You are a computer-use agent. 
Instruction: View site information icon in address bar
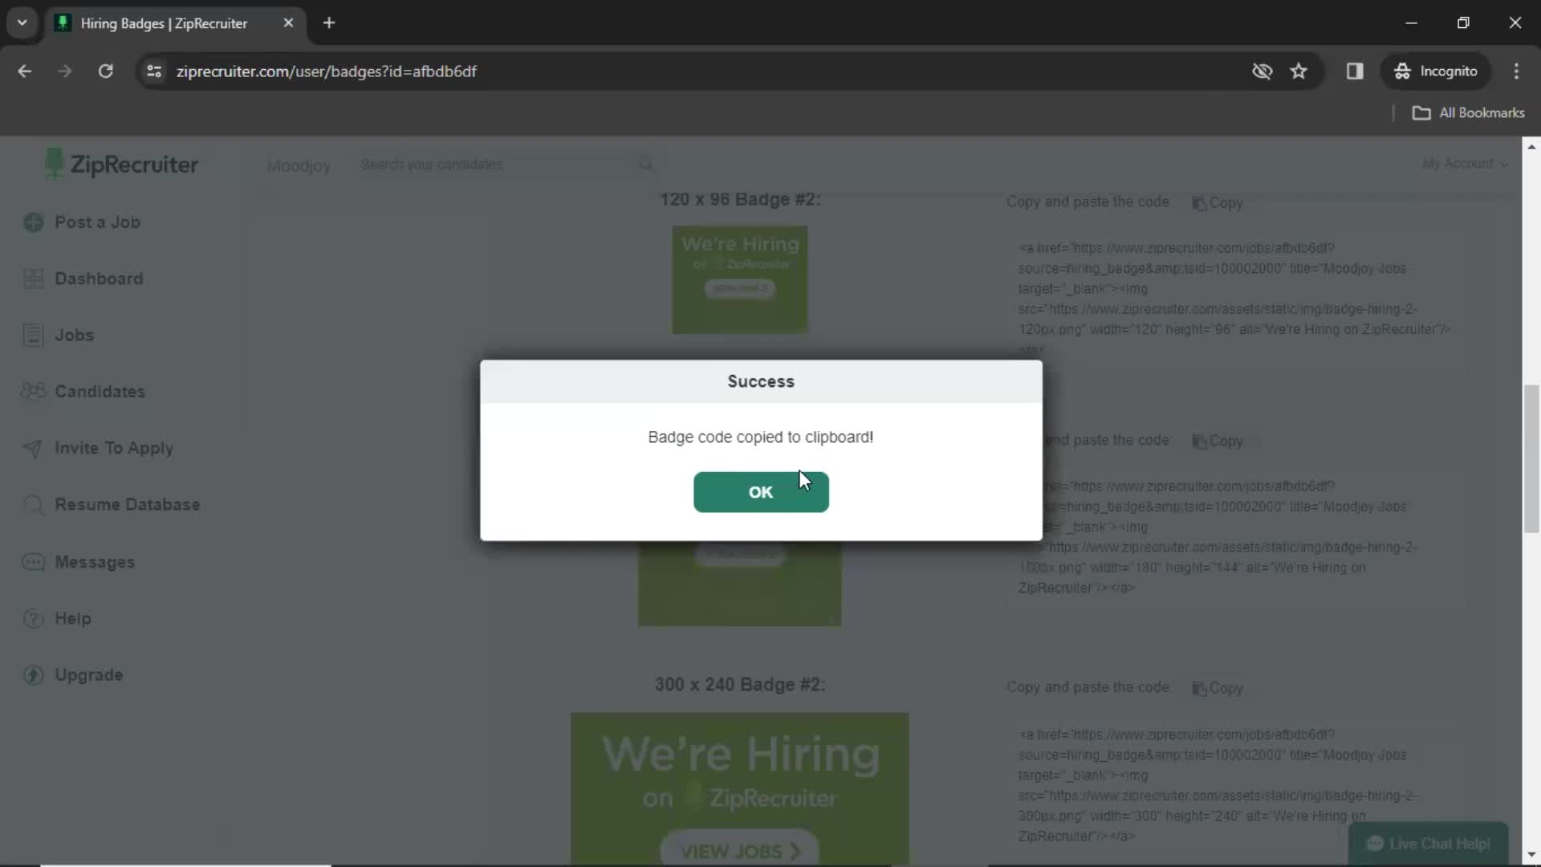(154, 71)
